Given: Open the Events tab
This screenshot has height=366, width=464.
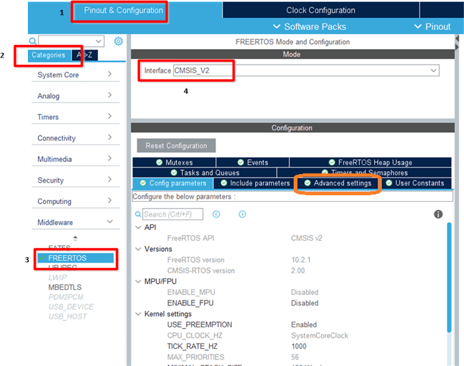Looking at the screenshot, I should (253, 162).
